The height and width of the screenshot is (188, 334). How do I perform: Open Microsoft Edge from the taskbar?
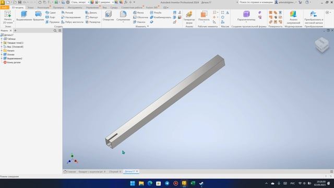pyautogui.click(x=150, y=183)
